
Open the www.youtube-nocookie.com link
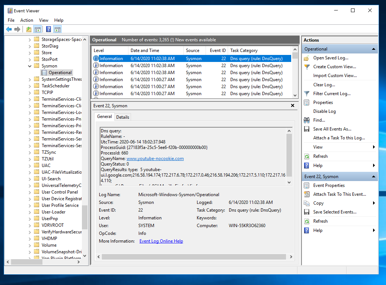point(155,159)
